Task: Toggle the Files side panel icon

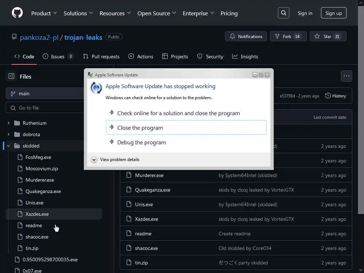Action: point(11,76)
